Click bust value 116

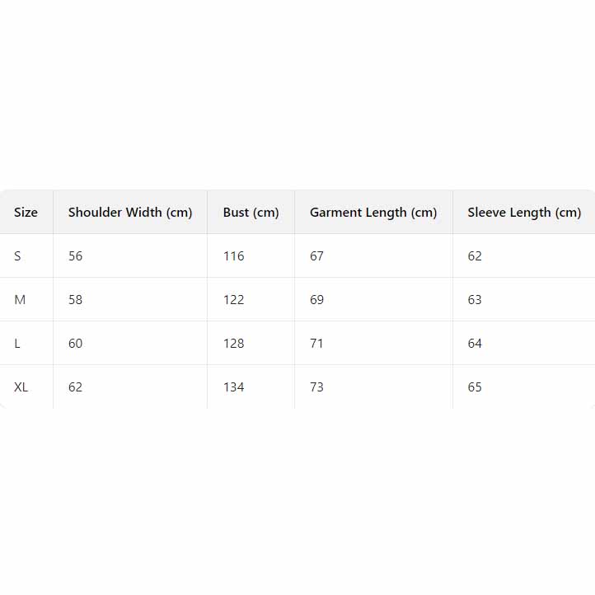[x=233, y=256]
